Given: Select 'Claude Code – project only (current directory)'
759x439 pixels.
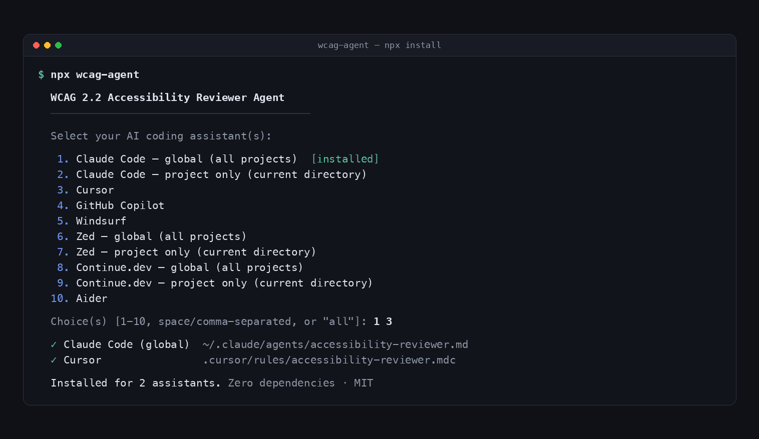Looking at the screenshot, I should pyautogui.click(x=221, y=174).
